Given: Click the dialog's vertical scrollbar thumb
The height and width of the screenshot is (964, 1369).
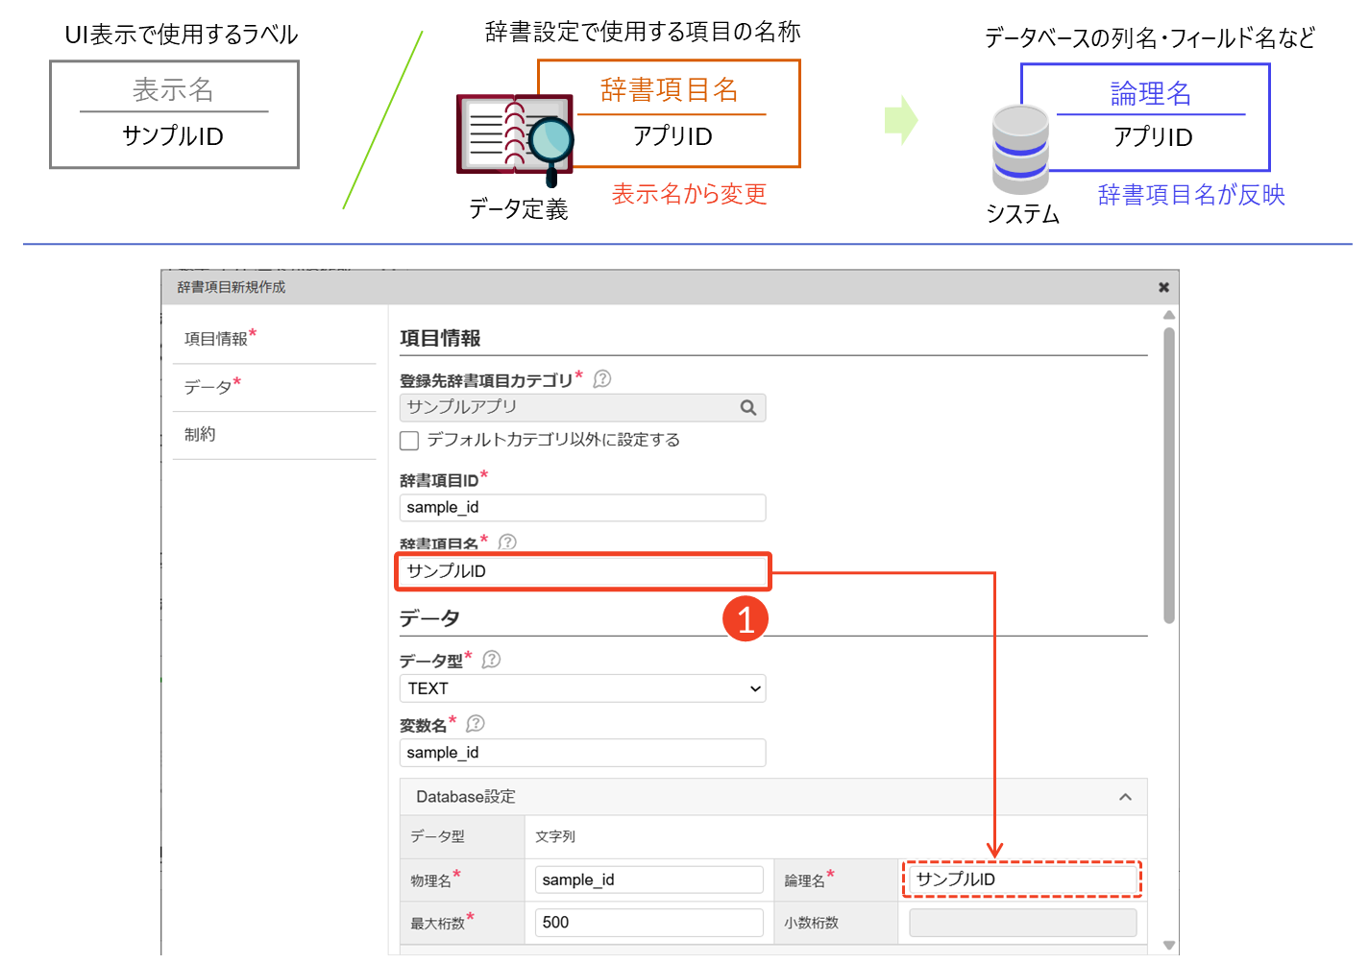Looking at the screenshot, I should click(1168, 475).
